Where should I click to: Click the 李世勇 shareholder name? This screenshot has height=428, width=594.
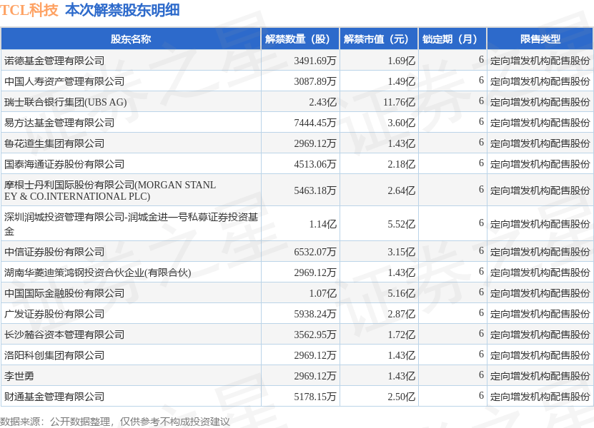click(x=19, y=376)
